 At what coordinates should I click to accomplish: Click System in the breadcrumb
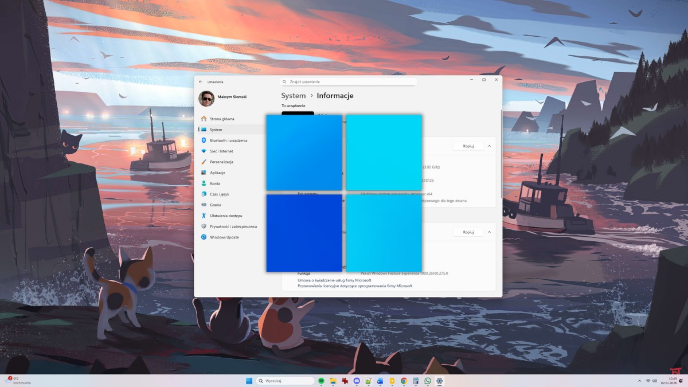pyautogui.click(x=293, y=95)
